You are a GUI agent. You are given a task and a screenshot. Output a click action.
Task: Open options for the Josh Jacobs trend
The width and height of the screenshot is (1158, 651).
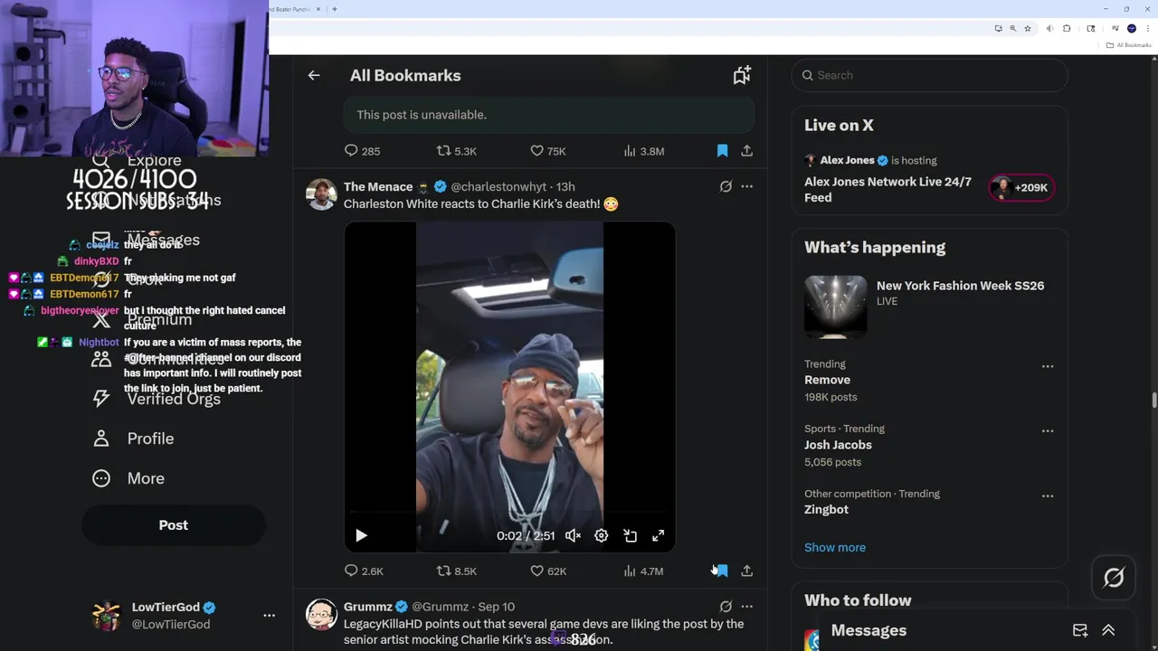[x=1048, y=431]
